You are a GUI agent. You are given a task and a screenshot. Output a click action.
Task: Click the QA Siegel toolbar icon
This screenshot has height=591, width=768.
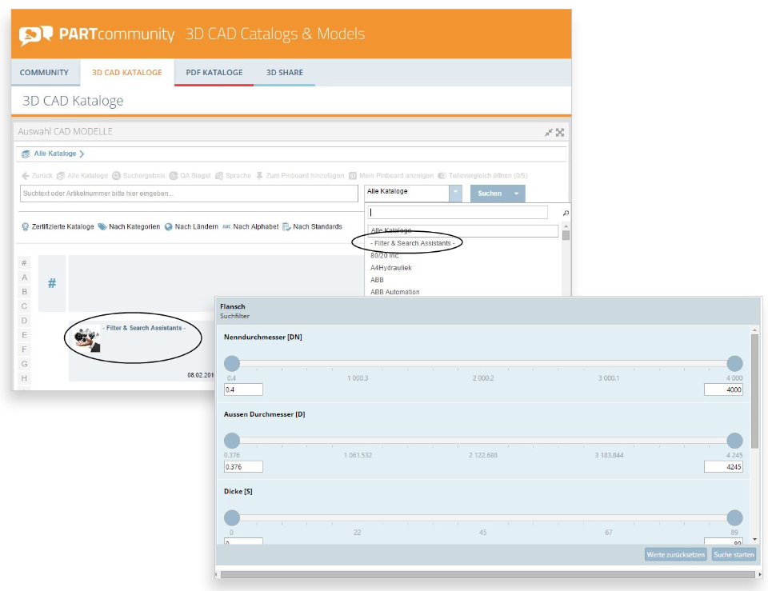pyautogui.click(x=174, y=175)
